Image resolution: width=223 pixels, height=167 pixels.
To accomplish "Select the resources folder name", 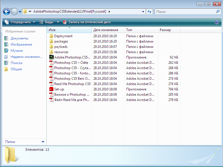I will click(61, 52).
